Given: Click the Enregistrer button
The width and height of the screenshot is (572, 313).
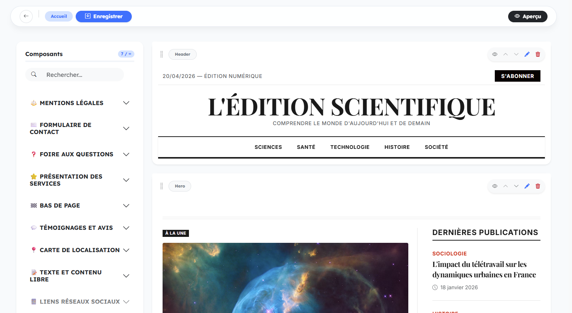Looking at the screenshot, I should coord(104,16).
